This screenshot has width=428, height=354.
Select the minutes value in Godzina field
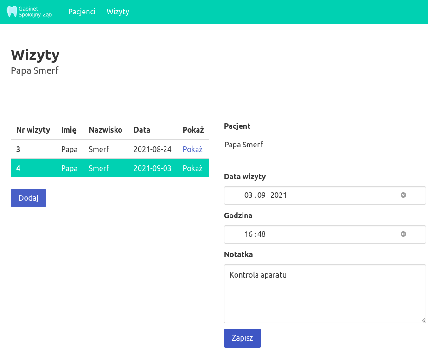[261, 234]
